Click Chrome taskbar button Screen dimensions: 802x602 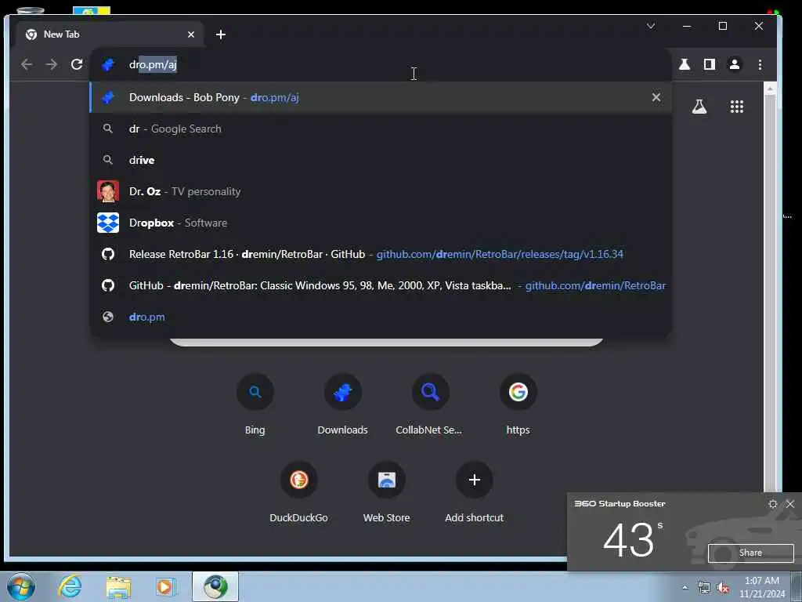pyautogui.click(x=215, y=586)
